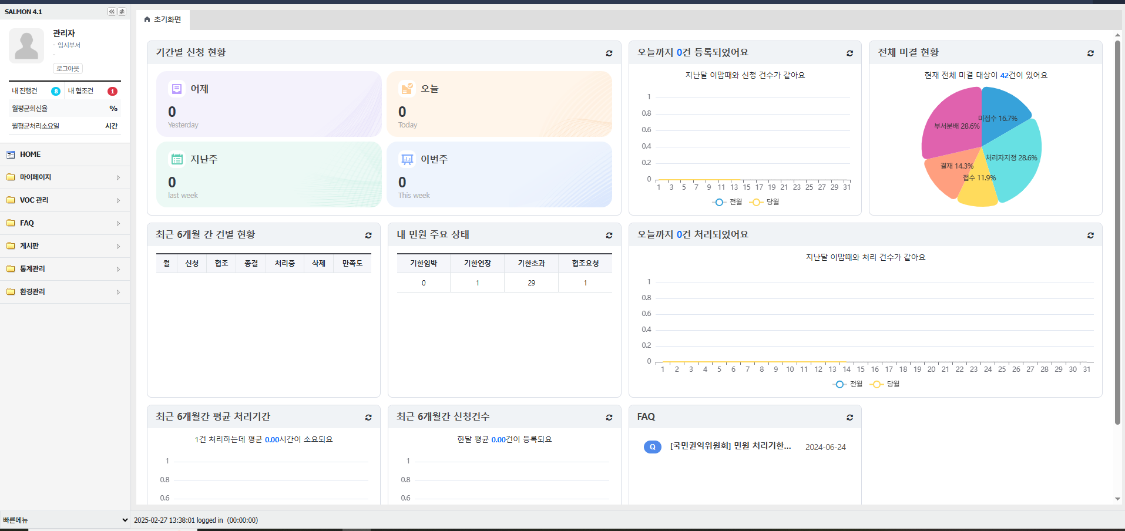Click the 내 협조건 count badge
Viewport: 1125px width, 531px height.
tap(112, 91)
